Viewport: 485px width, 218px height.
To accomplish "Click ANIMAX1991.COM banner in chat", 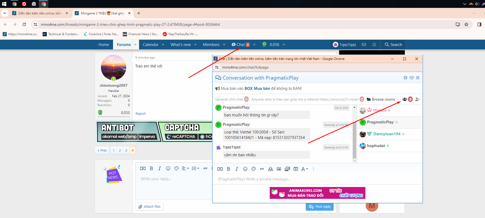I will pos(317,193).
